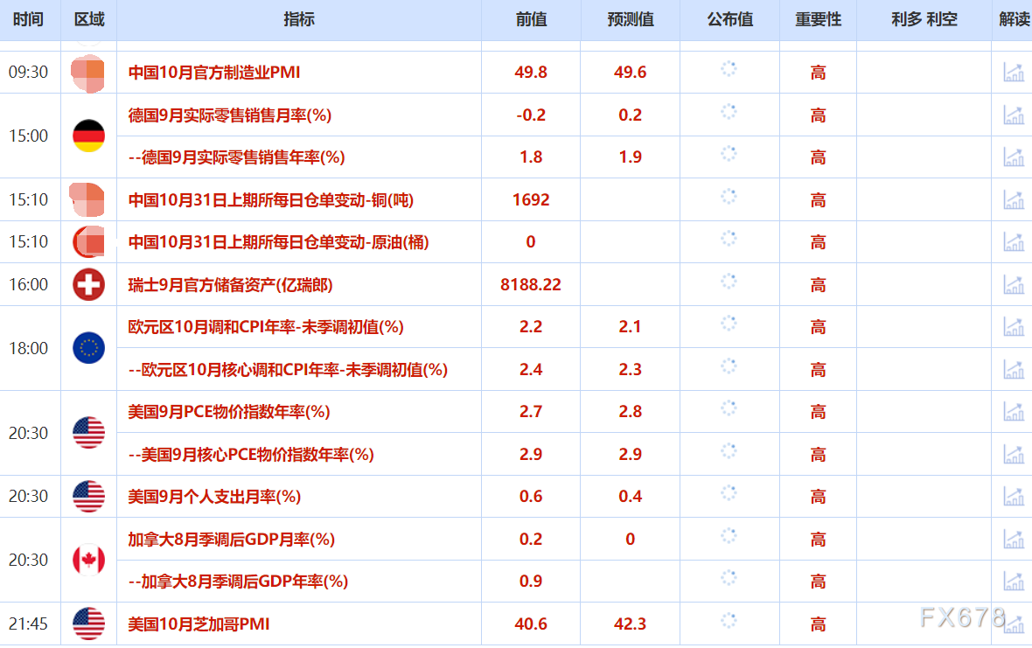Click the China flag beside 制造业PMI row

87,73
